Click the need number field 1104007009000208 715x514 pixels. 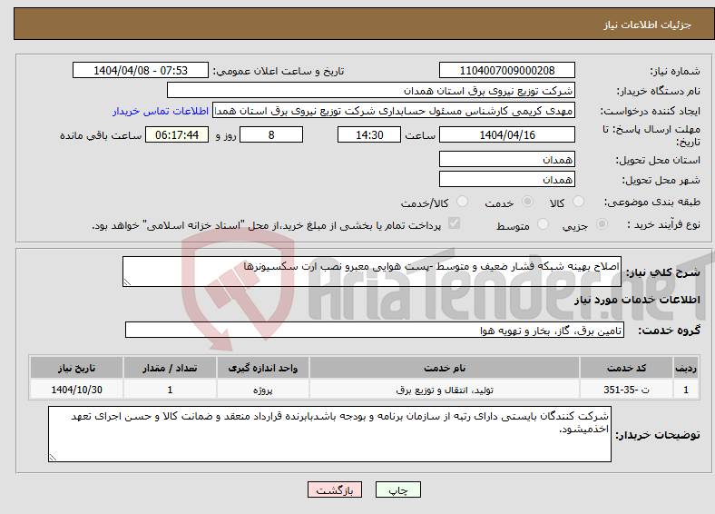click(506, 70)
